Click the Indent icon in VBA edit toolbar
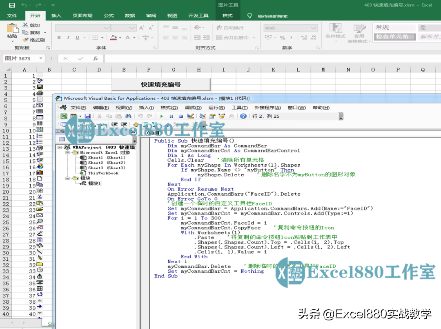The image size is (441, 329). [x=114, y=124]
